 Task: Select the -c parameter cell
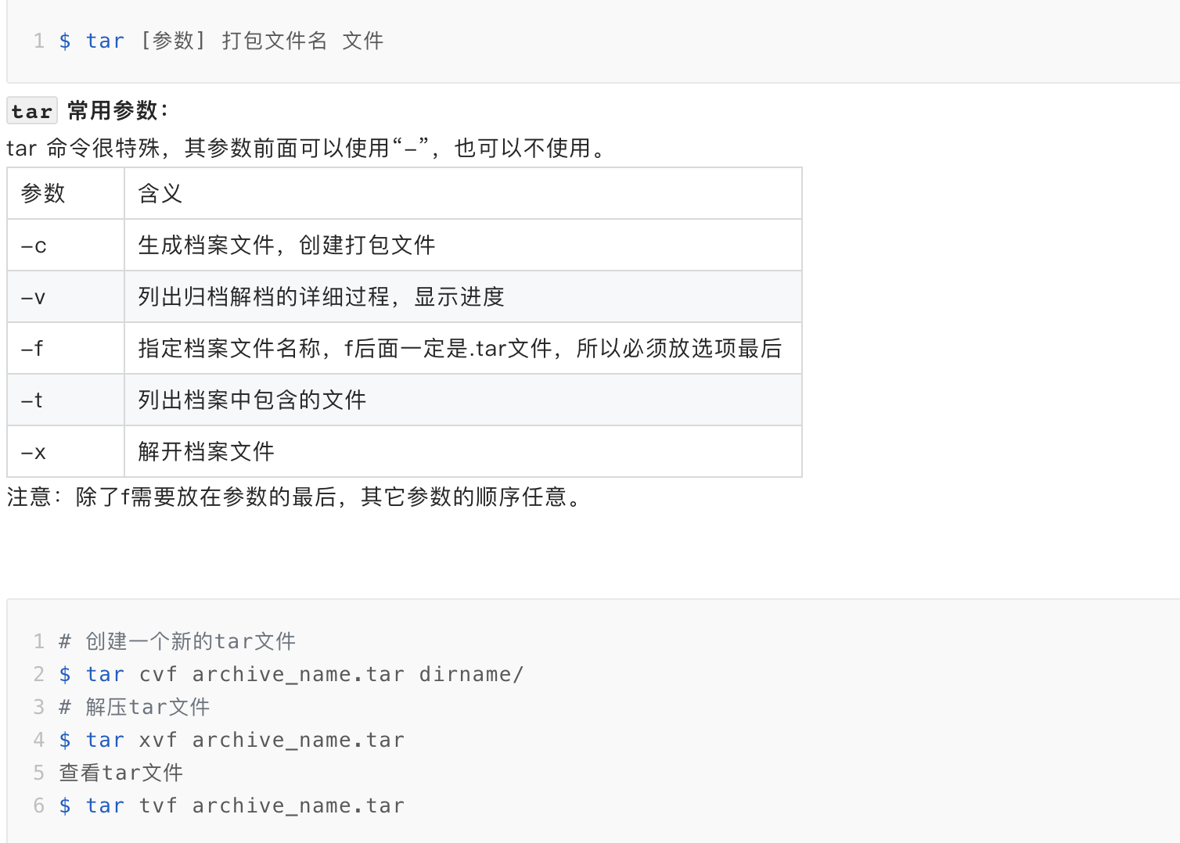tap(66, 245)
